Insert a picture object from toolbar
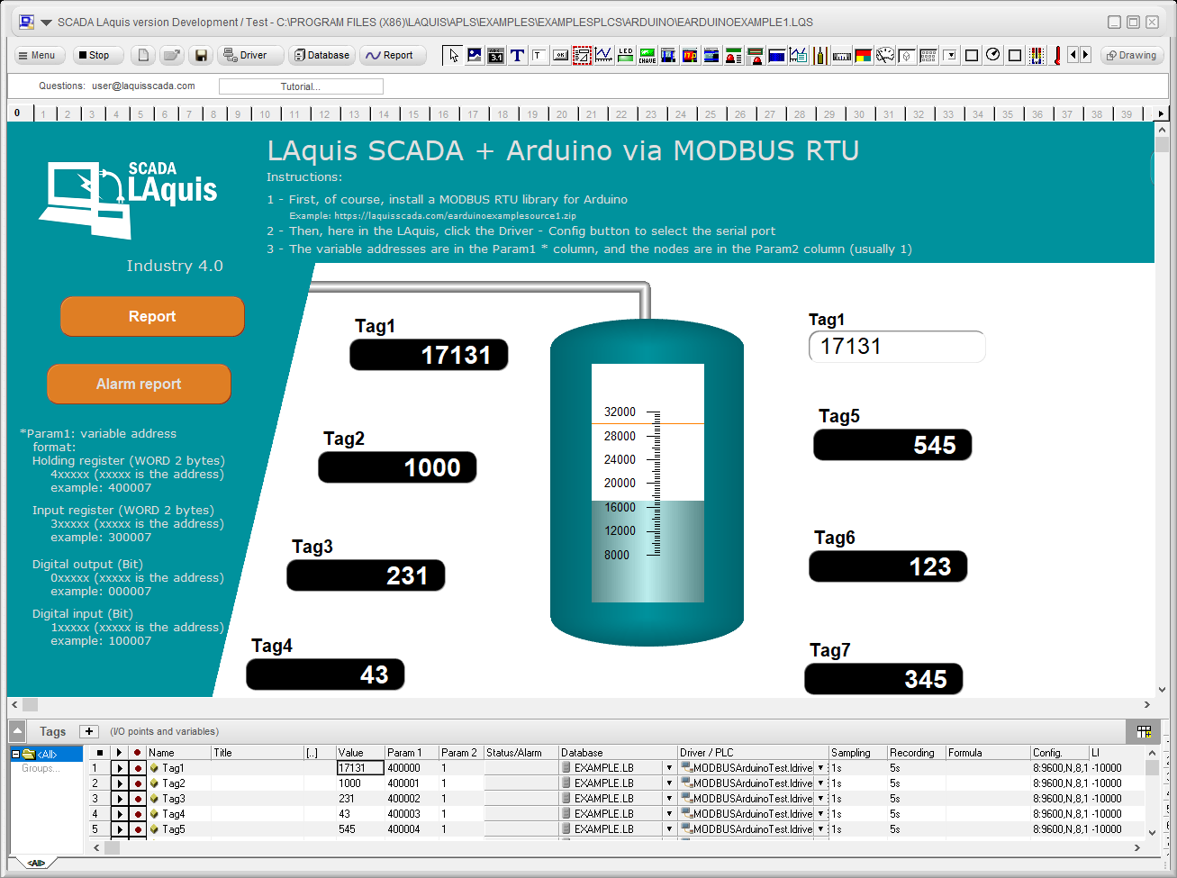This screenshot has height=878, width=1177. (x=475, y=55)
